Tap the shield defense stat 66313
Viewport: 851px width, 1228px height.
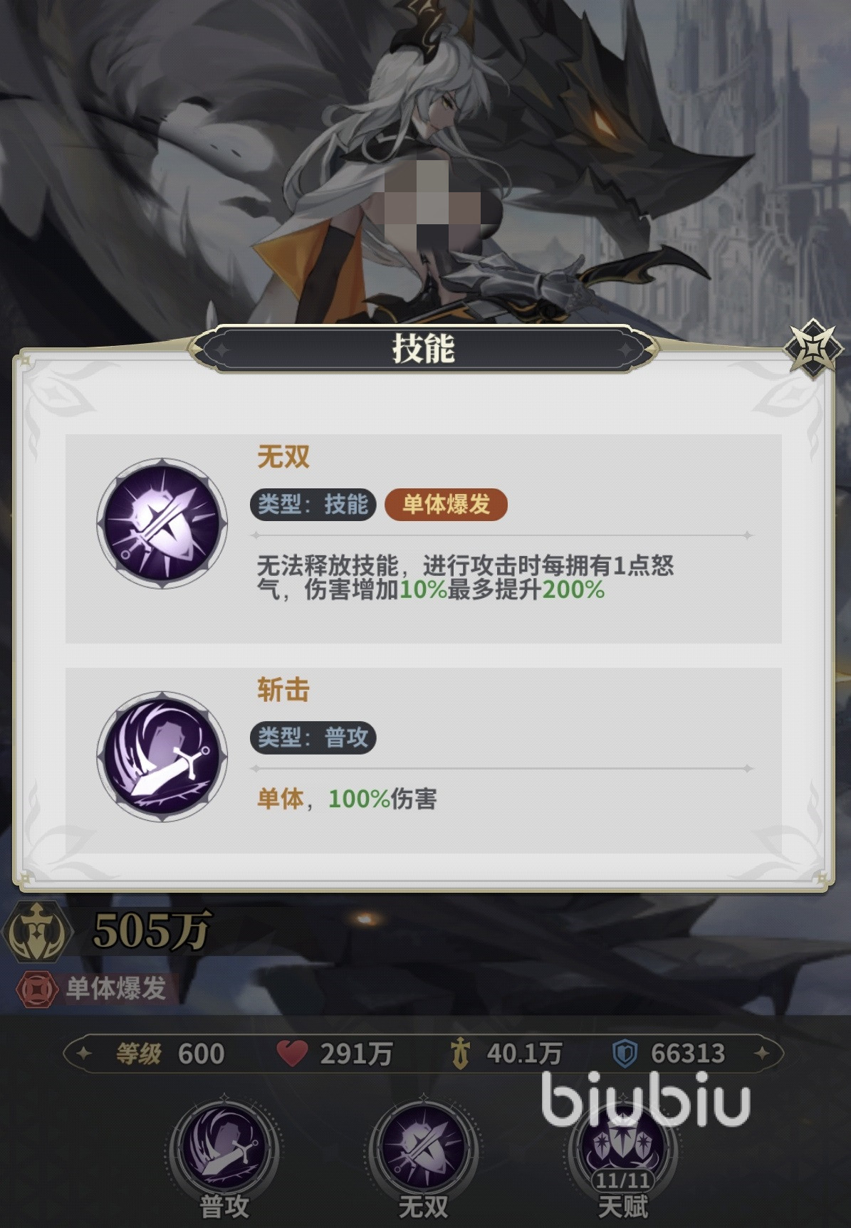(669, 1053)
